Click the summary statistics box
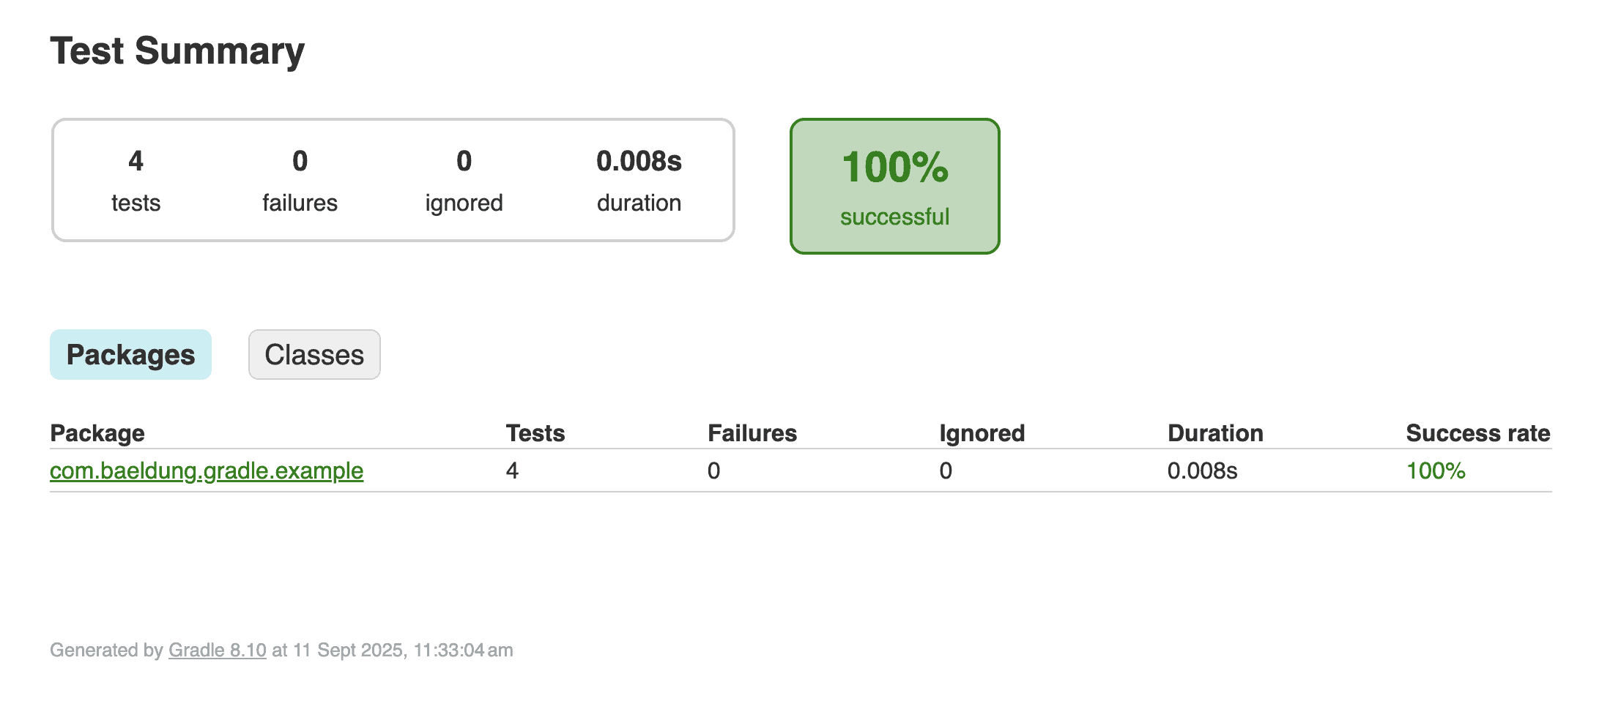 (392, 179)
